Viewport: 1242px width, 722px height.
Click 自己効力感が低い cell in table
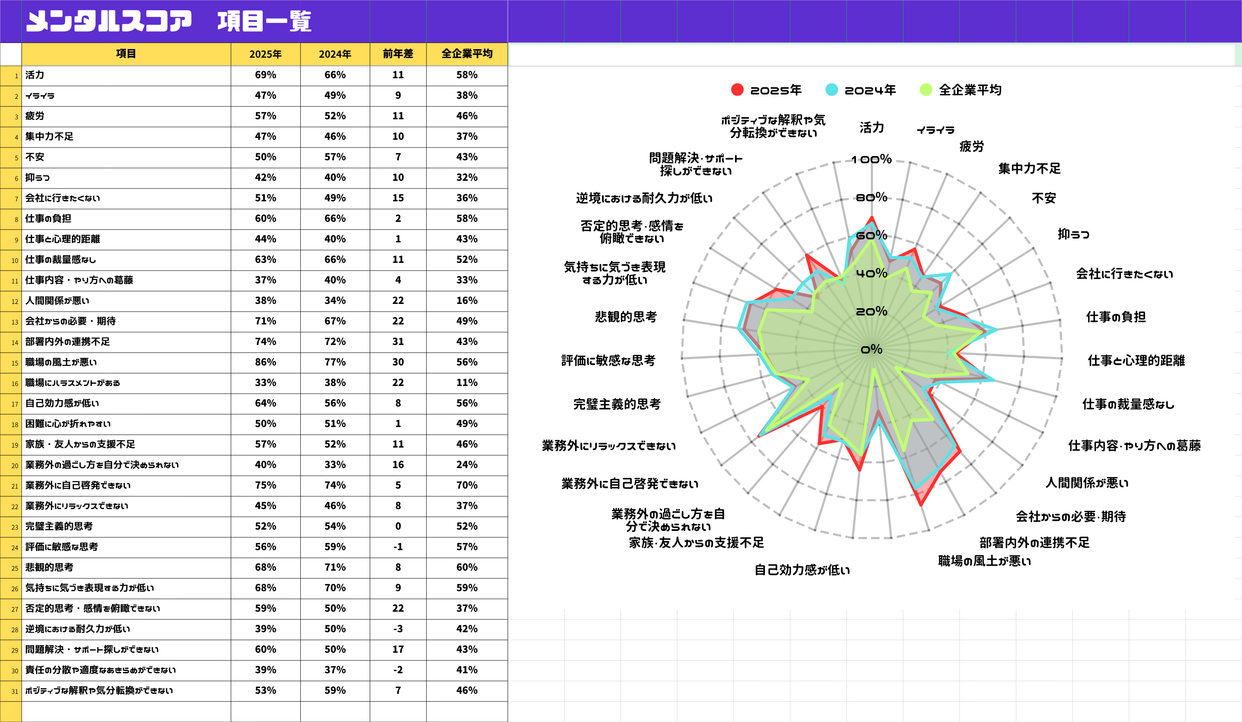[126, 404]
